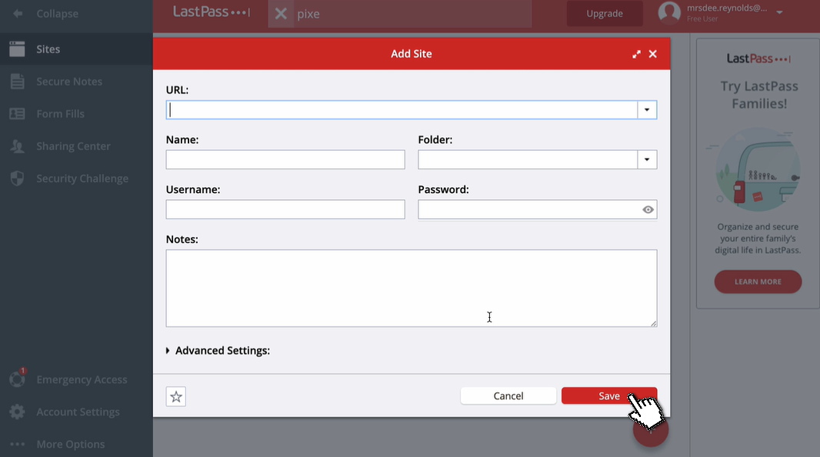Open Security Challenge shield icon
The width and height of the screenshot is (820, 457).
click(x=17, y=178)
